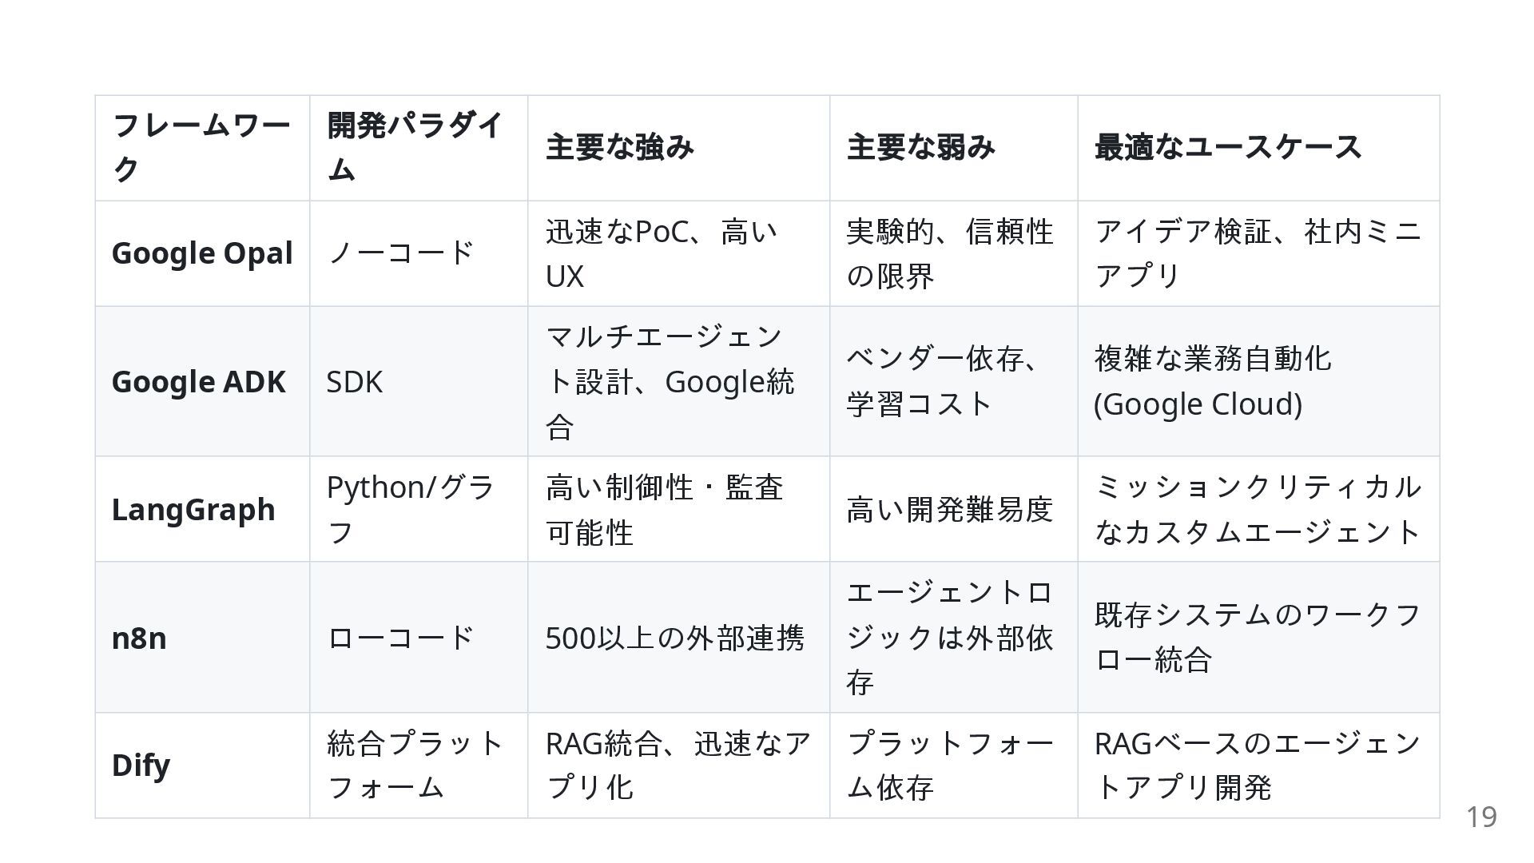Click the slide page number 19
The image size is (1534, 863).
point(1481,817)
